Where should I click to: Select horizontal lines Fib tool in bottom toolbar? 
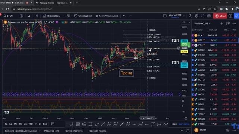78,124
